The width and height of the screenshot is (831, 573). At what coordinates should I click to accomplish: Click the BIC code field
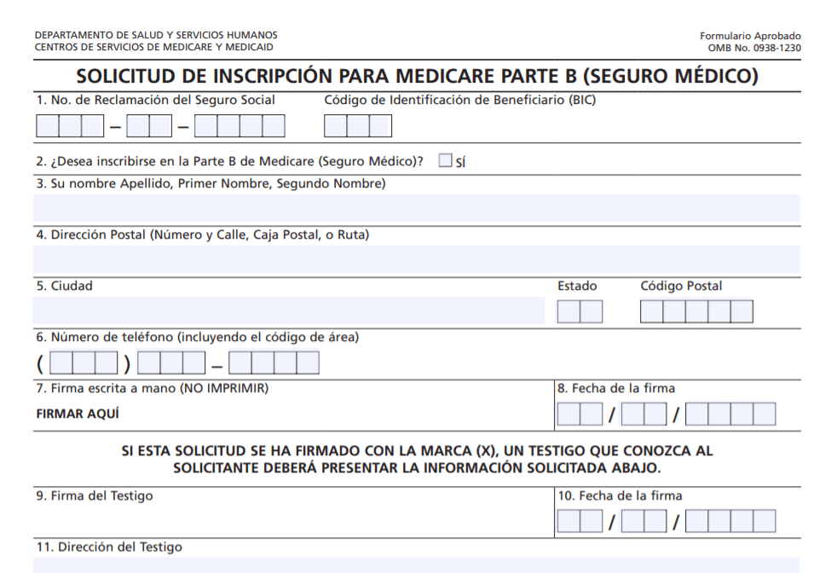click(358, 126)
